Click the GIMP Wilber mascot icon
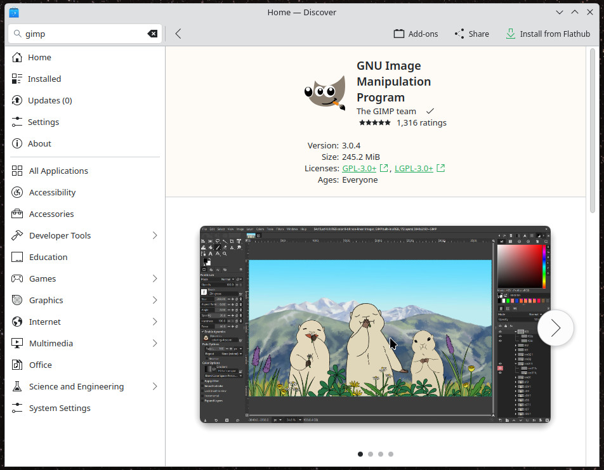 pyautogui.click(x=325, y=93)
